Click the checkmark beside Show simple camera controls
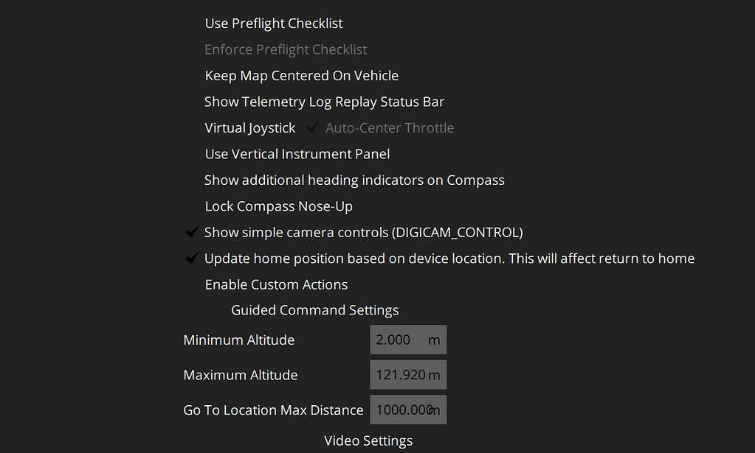This screenshot has width=755, height=453. coord(192,231)
